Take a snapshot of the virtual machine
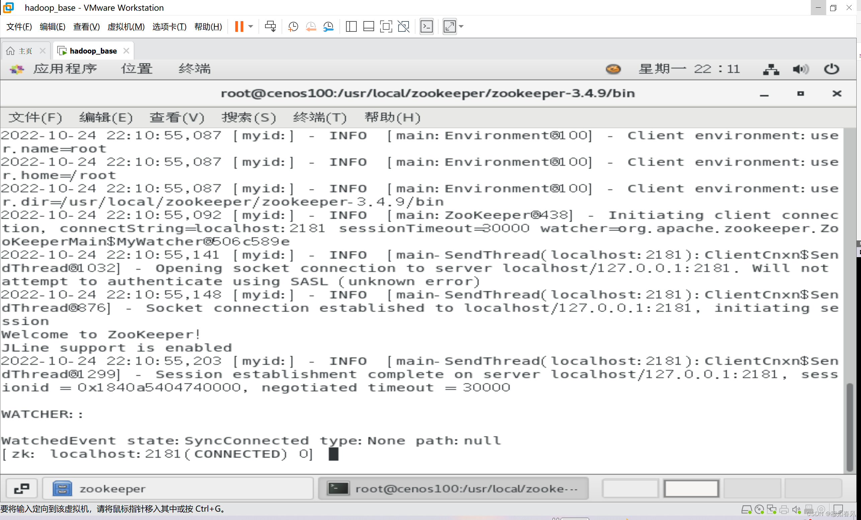The height and width of the screenshot is (520, 861). click(x=293, y=26)
